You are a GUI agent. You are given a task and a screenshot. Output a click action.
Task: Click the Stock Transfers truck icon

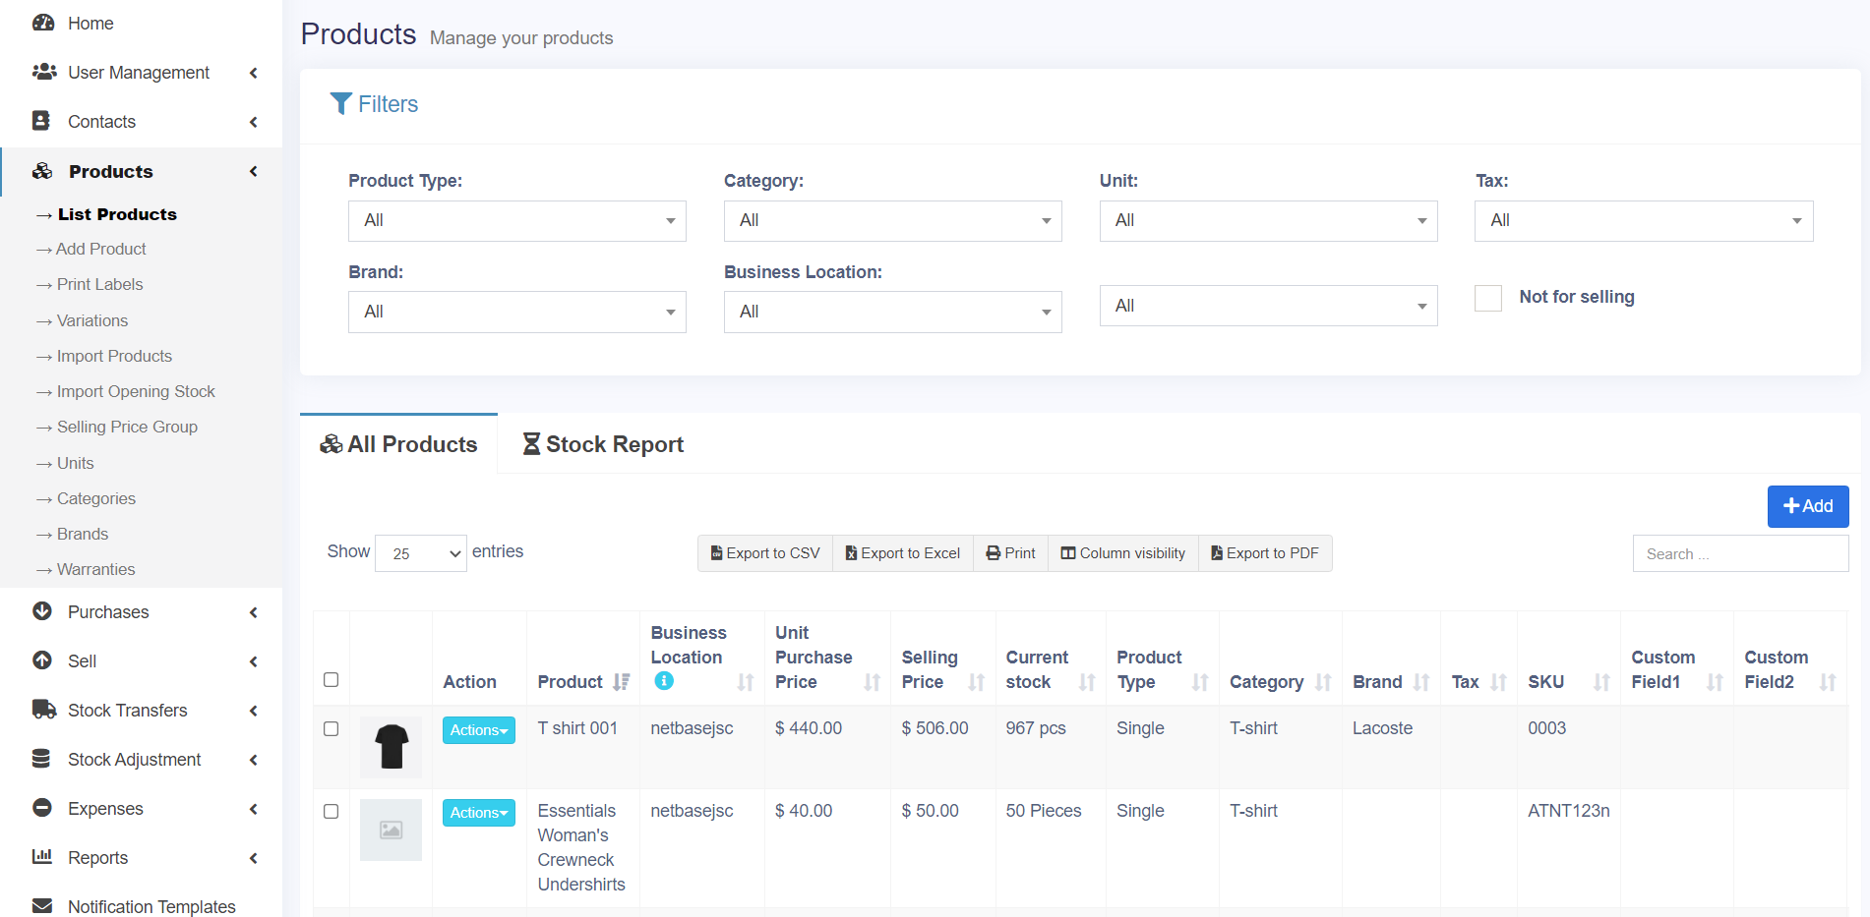click(43, 710)
